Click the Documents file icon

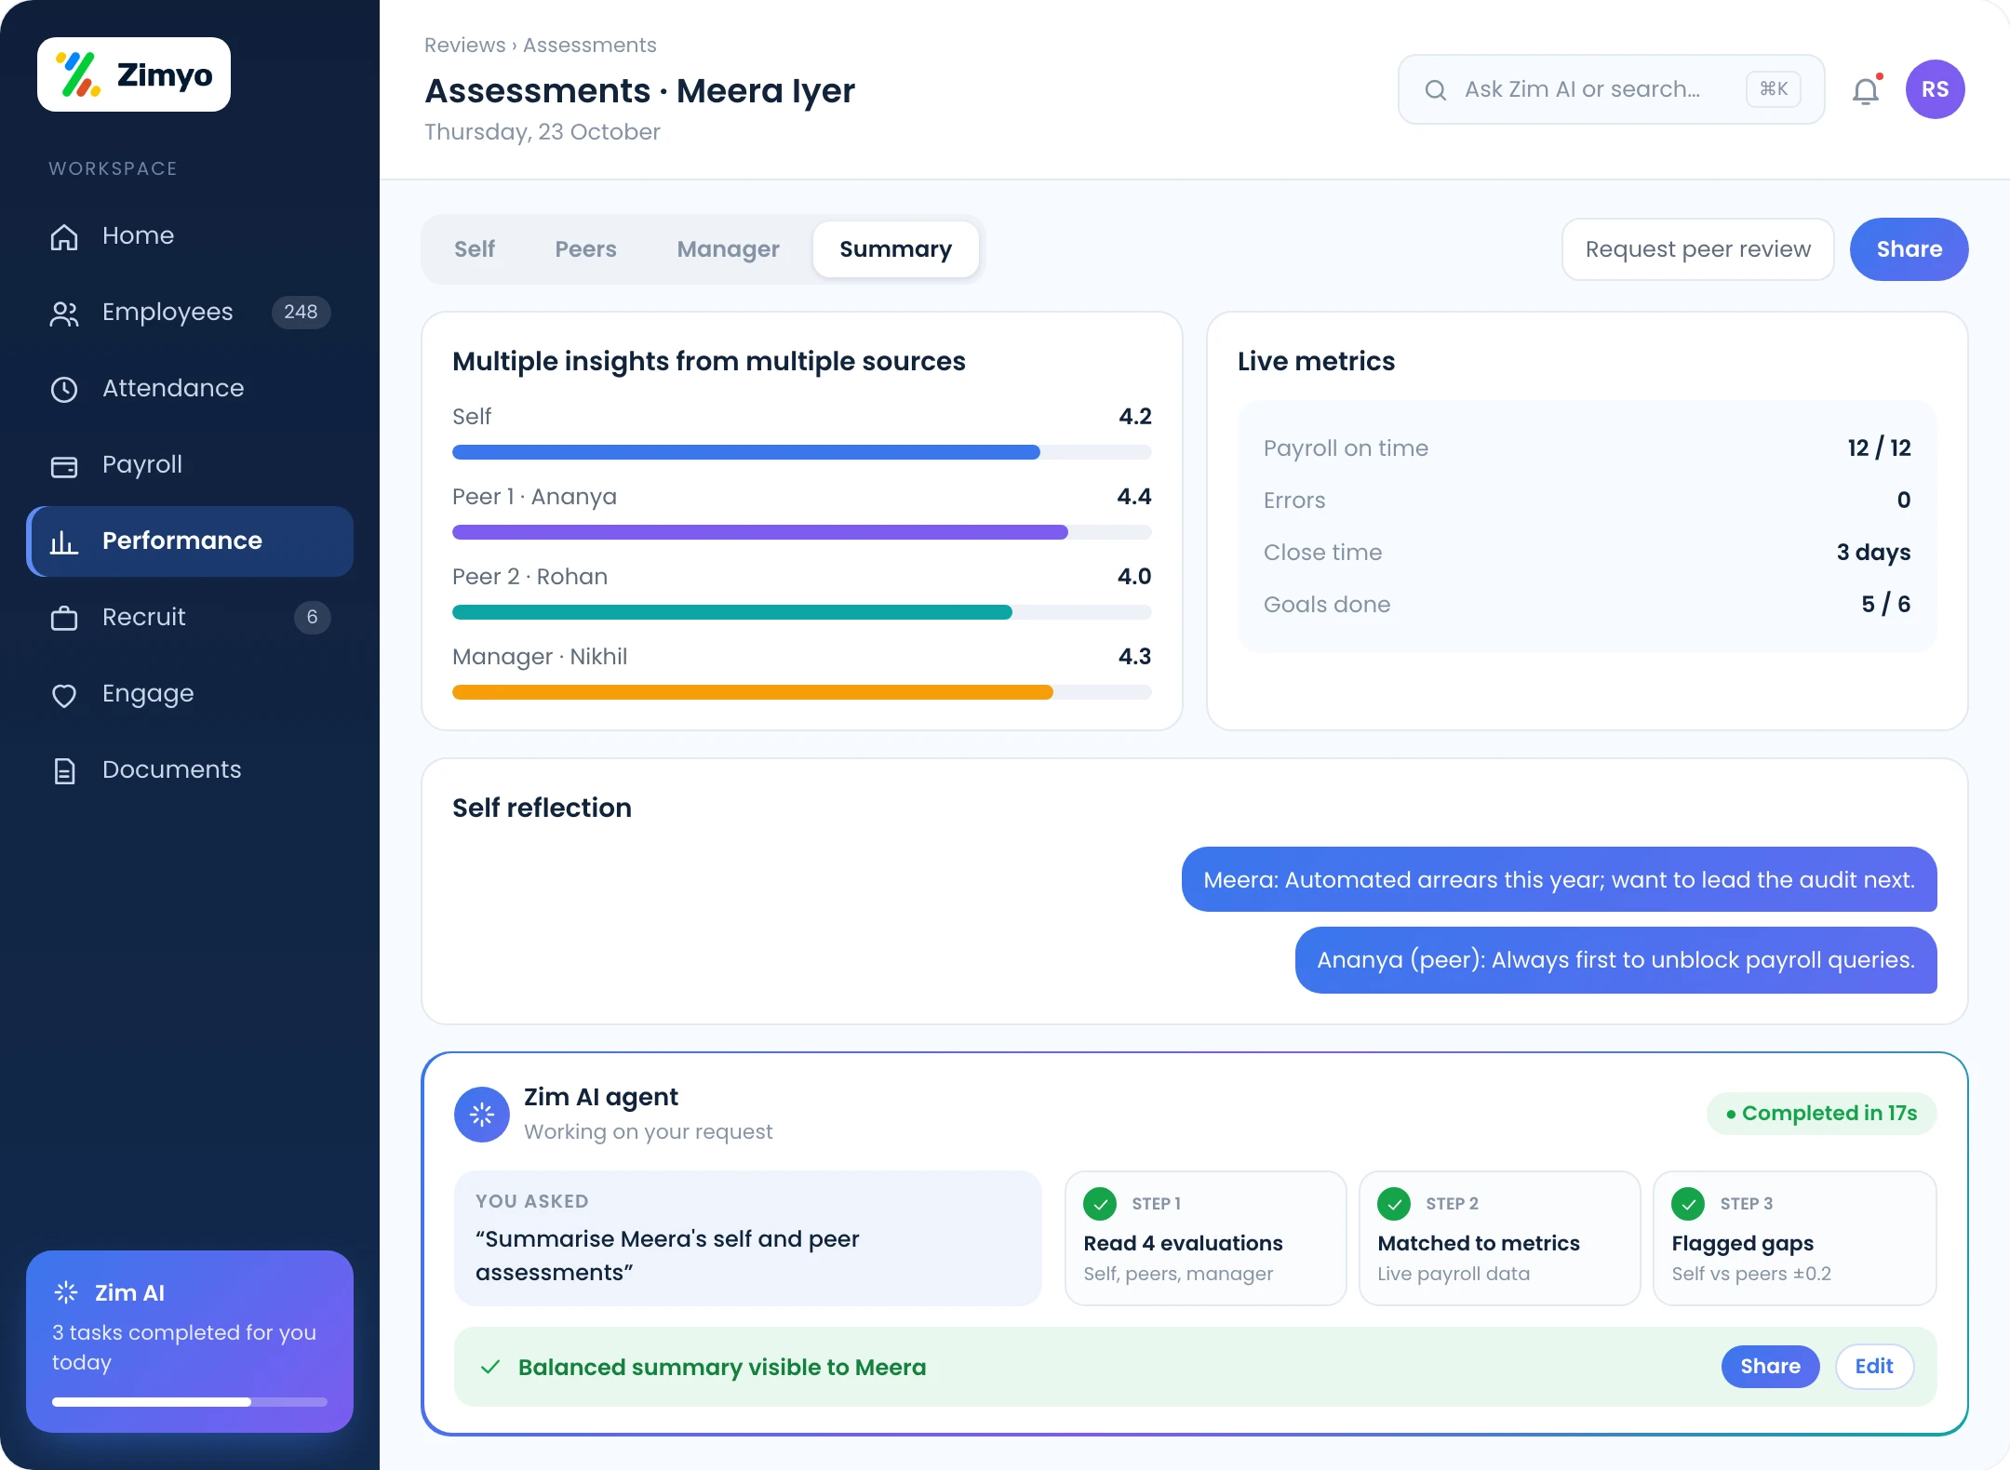(x=64, y=770)
